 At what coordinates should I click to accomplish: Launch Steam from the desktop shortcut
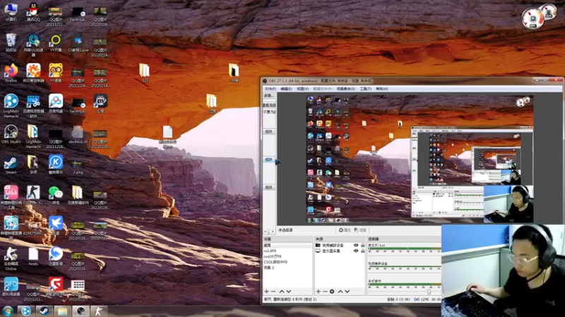point(11,165)
